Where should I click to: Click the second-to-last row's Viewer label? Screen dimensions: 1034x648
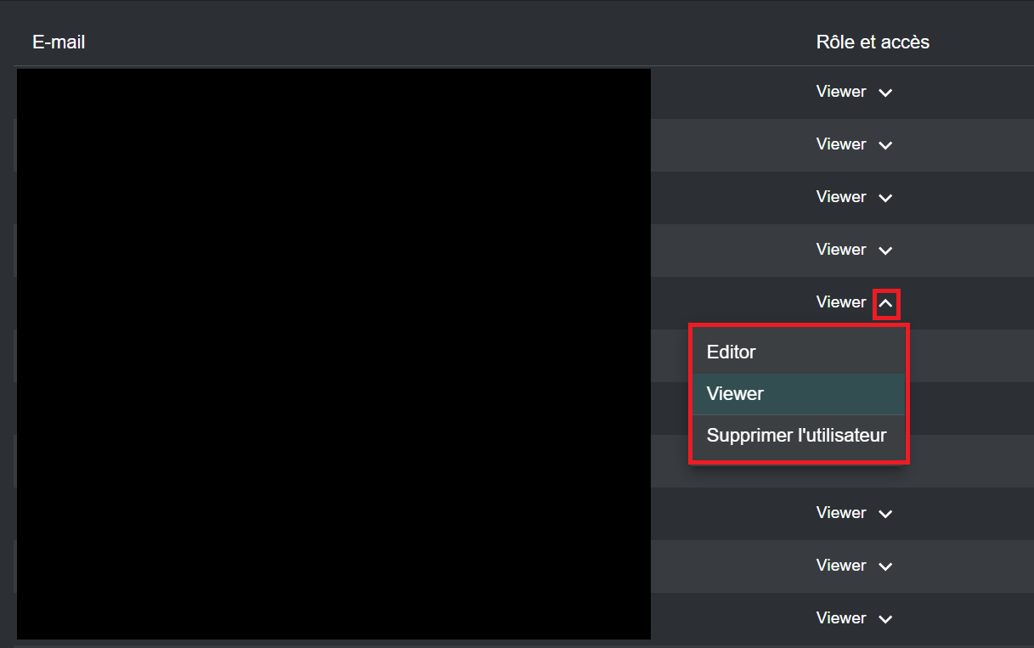[x=841, y=566]
